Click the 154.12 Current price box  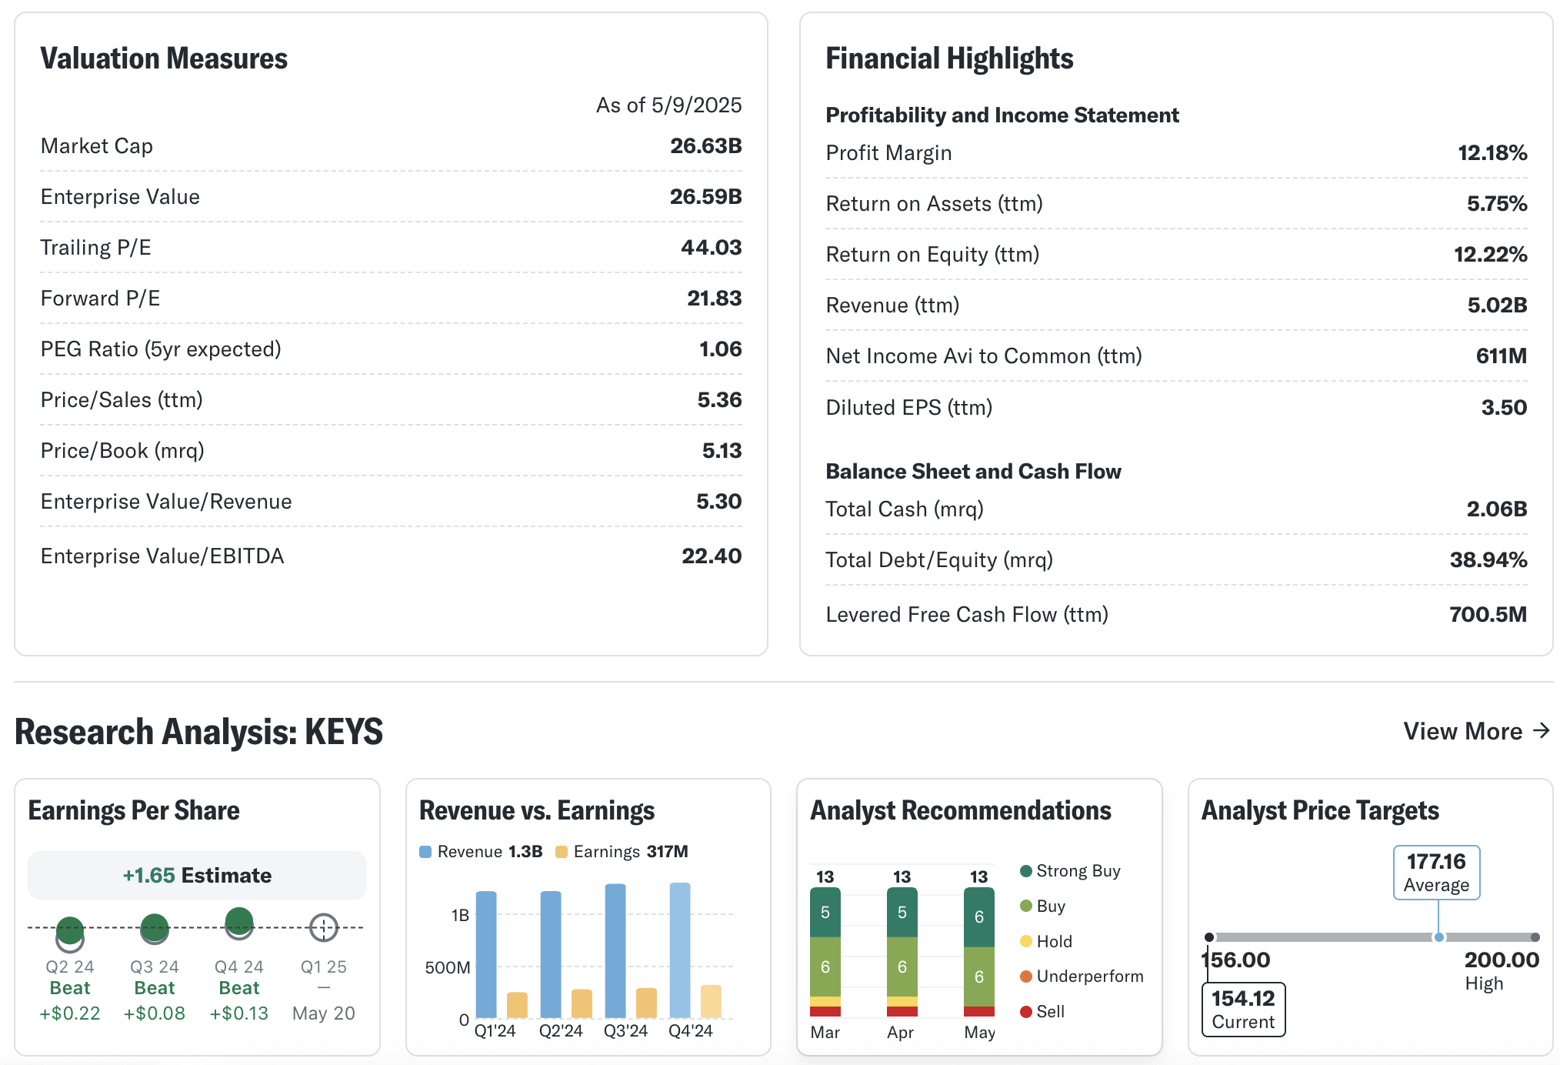[1243, 1010]
